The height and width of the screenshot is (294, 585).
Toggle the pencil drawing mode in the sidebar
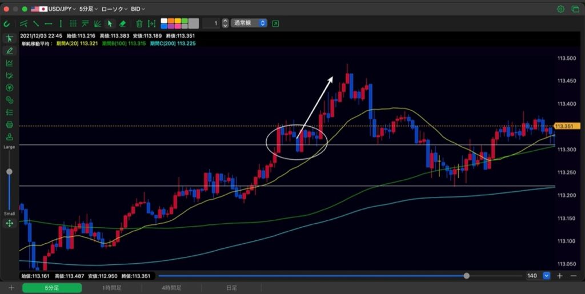pos(9,51)
